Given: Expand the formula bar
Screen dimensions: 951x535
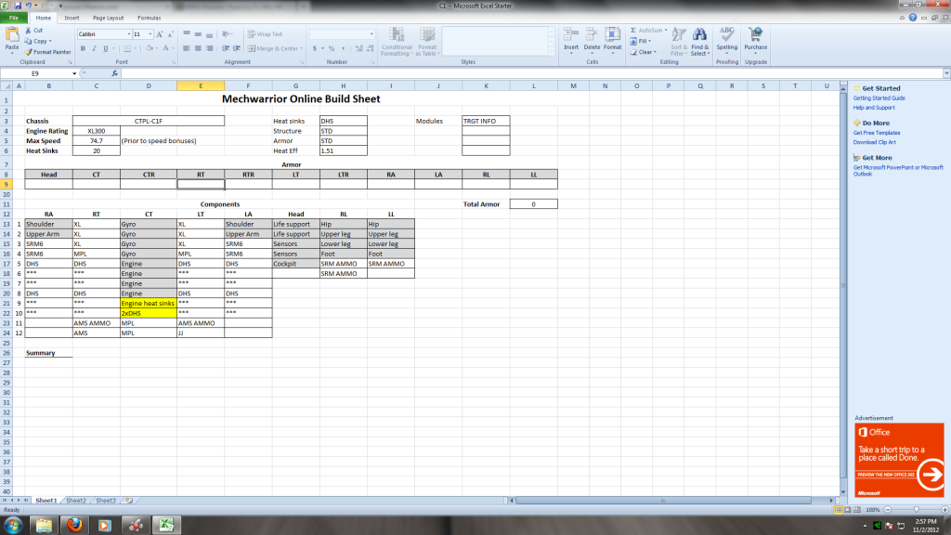Looking at the screenshot, I should [946, 73].
